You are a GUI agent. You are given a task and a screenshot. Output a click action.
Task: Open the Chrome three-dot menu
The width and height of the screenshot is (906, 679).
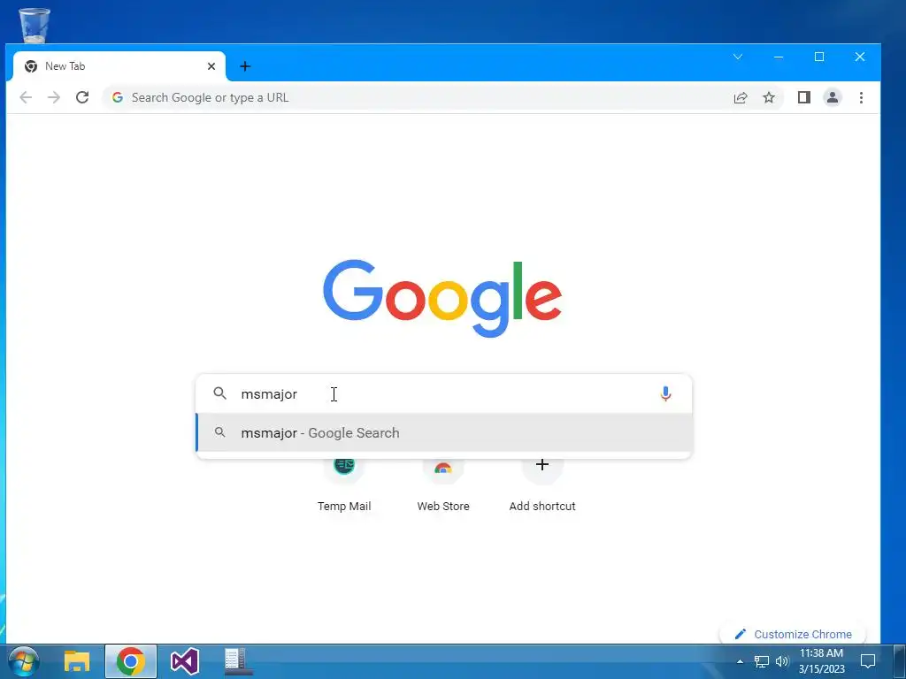point(861,97)
